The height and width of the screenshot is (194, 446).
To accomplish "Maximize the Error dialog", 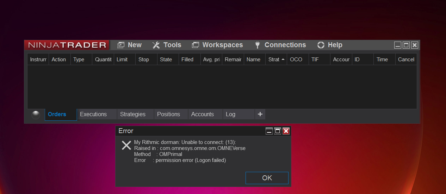I will (278, 131).
